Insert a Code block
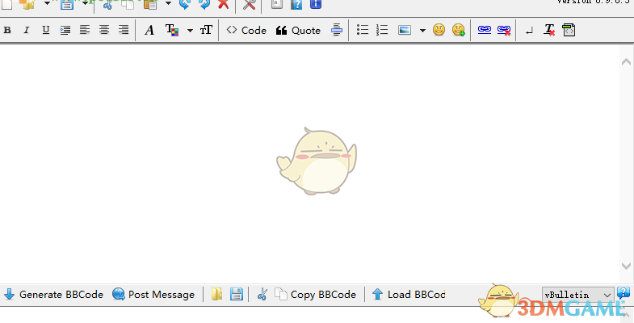The height and width of the screenshot is (323, 634). (246, 31)
